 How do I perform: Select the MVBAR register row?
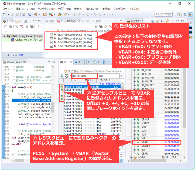(x=157, y=146)
